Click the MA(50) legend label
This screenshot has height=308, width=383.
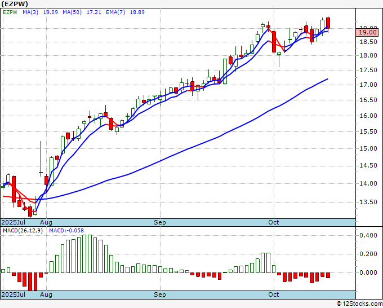tap(72, 12)
